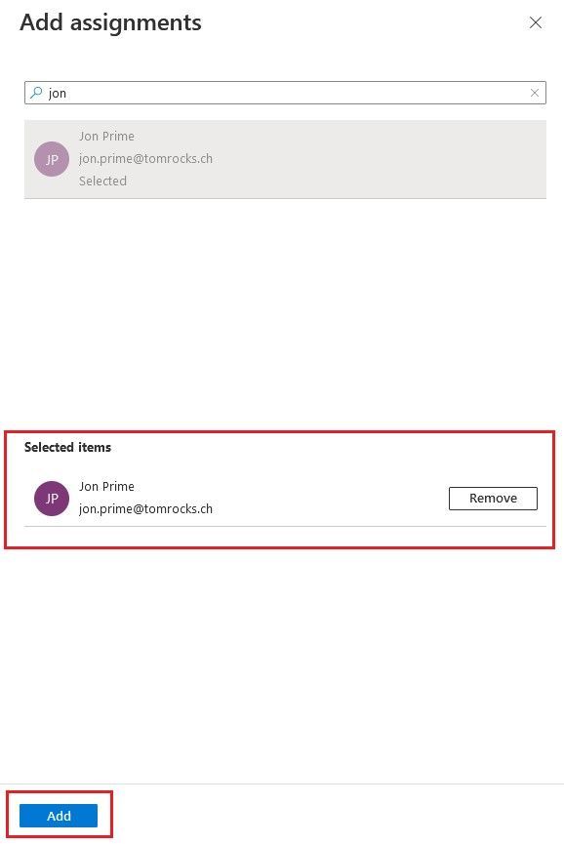Click the Jon Prime name under Selected items
564x844 pixels.
point(106,487)
